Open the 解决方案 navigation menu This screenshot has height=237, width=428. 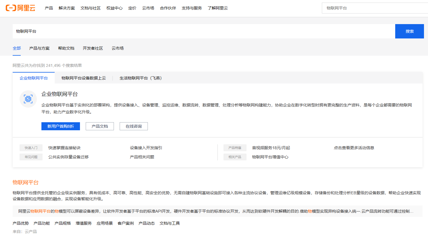coord(67,8)
